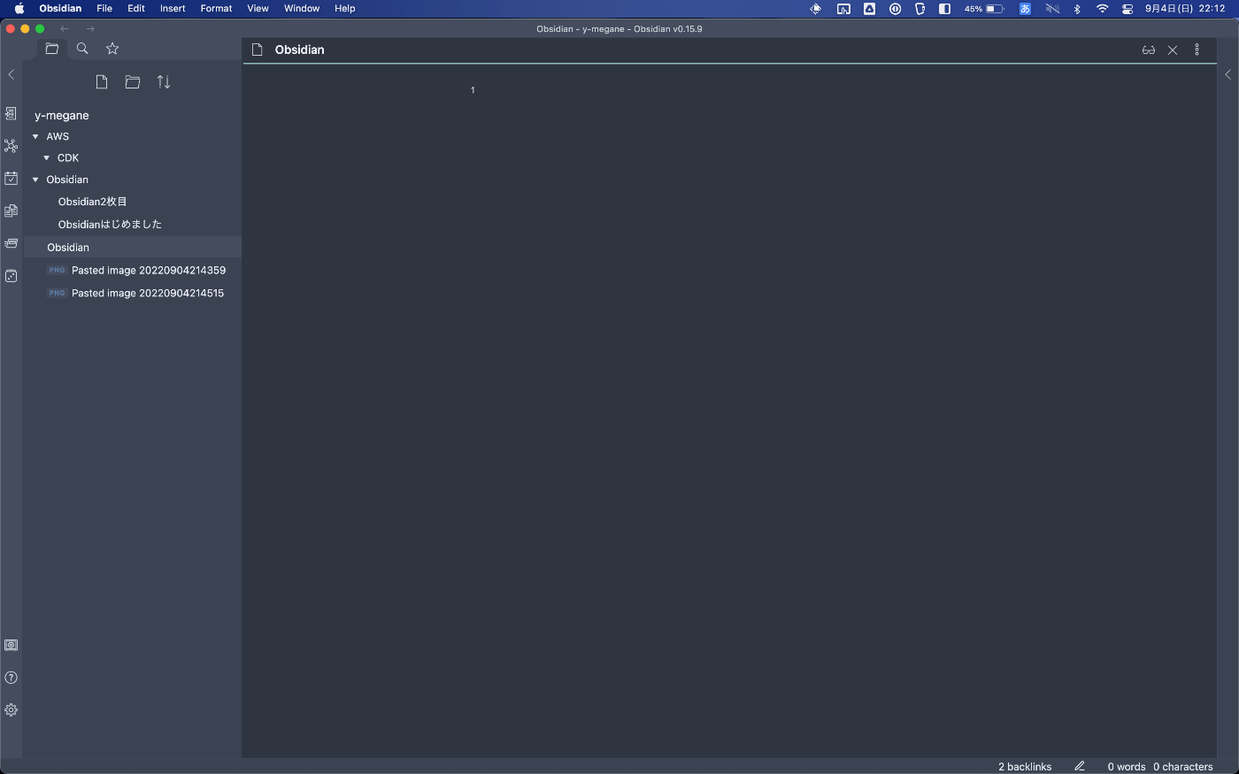Open Help from ribbon question mark
This screenshot has height=774, width=1239.
[11, 678]
